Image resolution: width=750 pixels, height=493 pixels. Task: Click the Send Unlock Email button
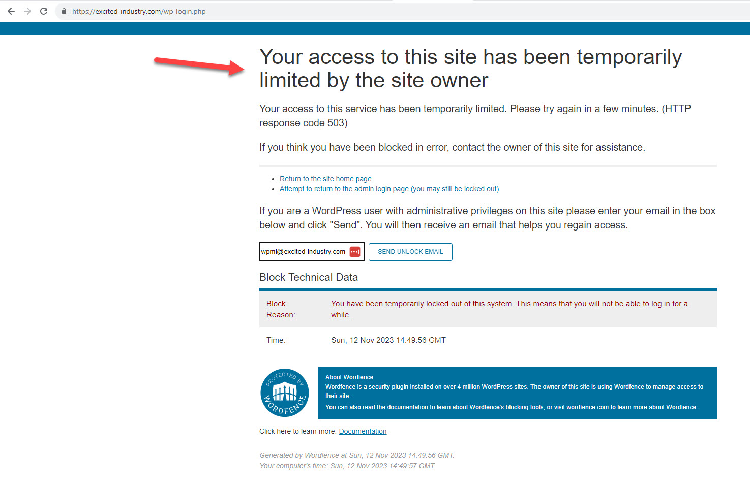(410, 252)
